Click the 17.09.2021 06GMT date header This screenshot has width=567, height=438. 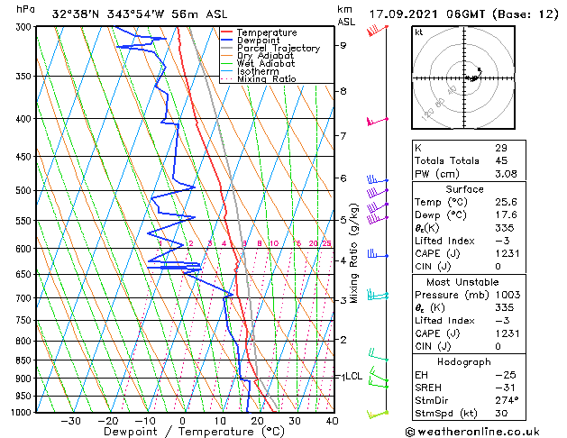coord(426,14)
